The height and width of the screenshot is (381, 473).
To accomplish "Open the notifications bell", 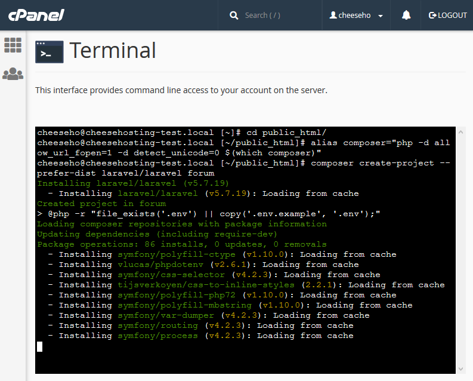I will [x=406, y=16].
